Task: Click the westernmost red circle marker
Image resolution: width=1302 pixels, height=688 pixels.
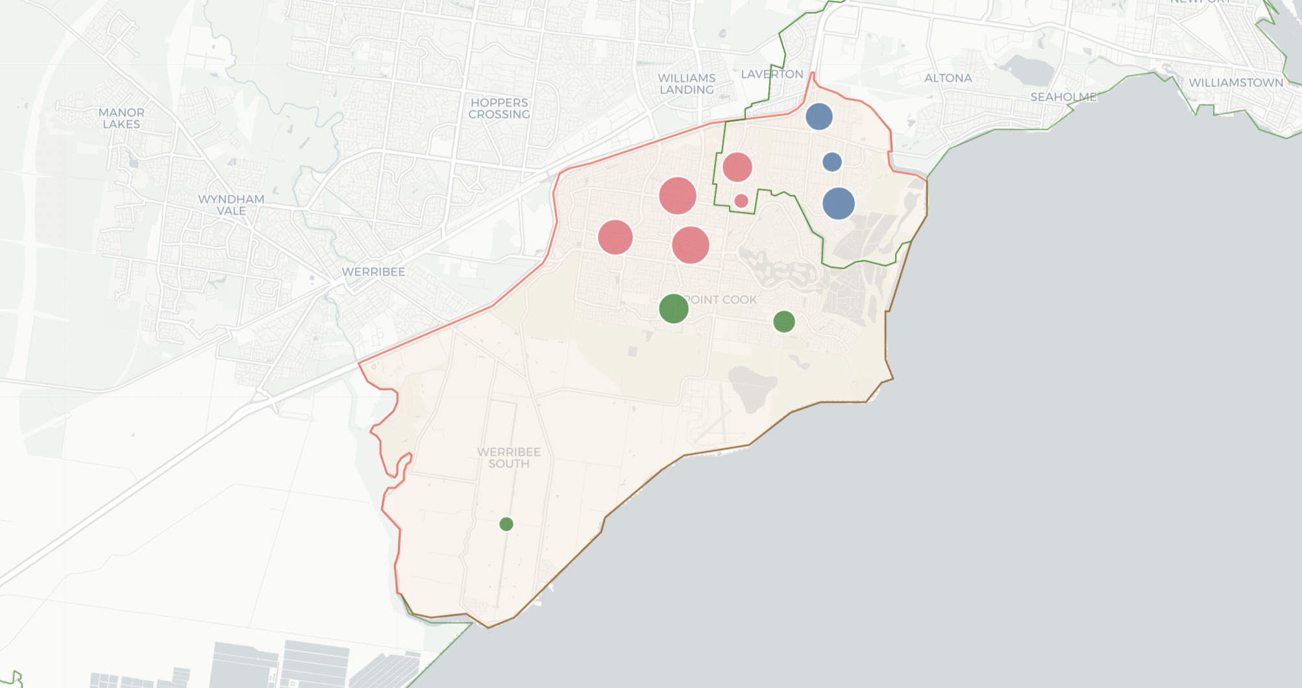Action: pos(615,237)
